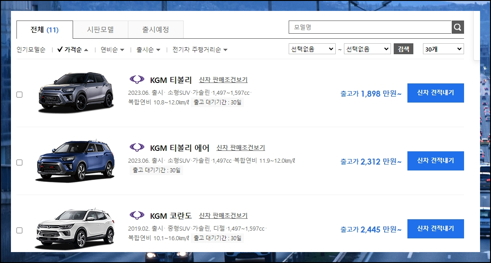Open the maximum price 선택없음 dropdown
The height and width of the screenshot is (263, 491).
(x=367, y=49)
